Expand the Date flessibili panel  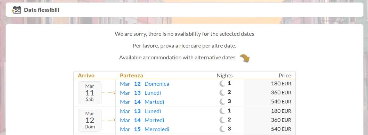tap(184, 10)
